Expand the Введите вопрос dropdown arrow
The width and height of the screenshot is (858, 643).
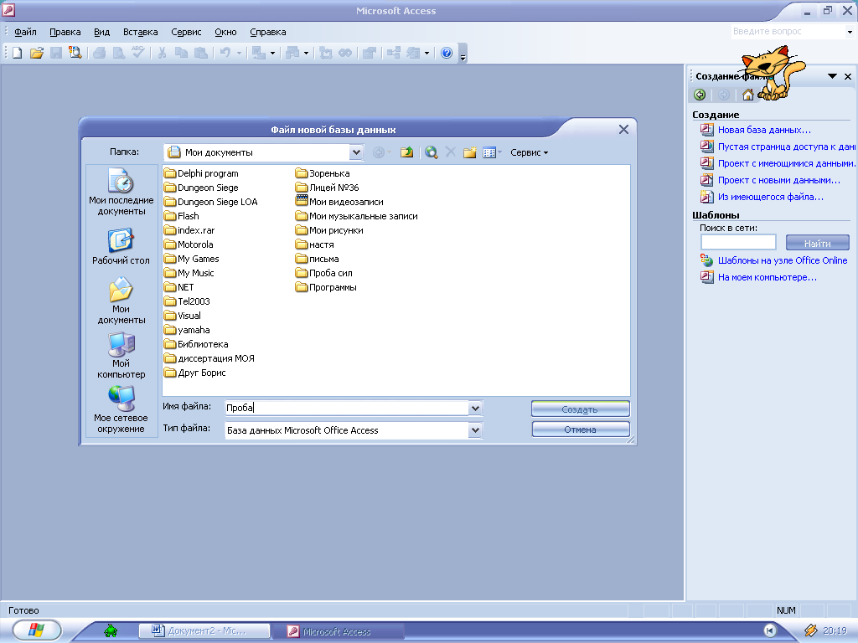(850, 32)
